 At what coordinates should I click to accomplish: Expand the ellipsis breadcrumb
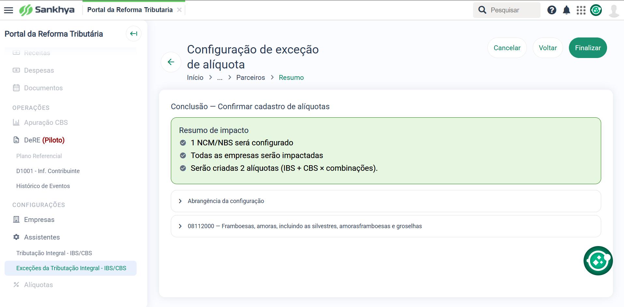click(x=220, y=78)
